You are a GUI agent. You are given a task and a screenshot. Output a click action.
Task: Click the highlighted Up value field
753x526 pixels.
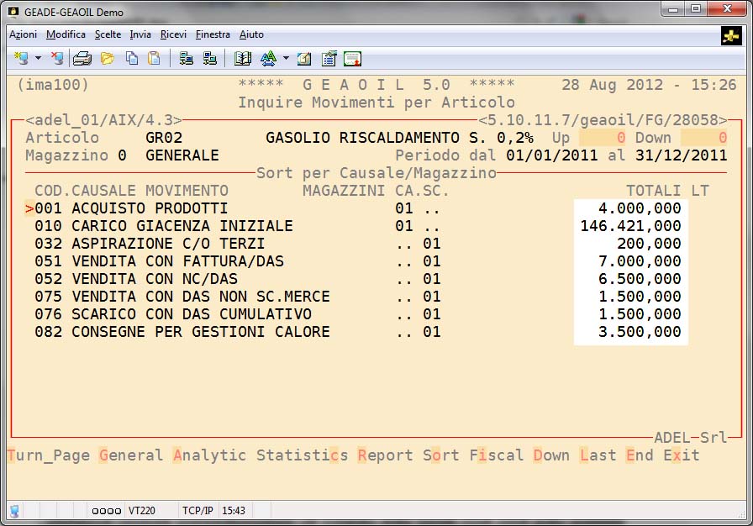(x=602, y=138)
